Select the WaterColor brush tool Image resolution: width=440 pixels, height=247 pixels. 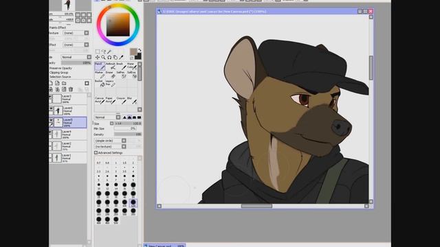click(x=131, y=66)
